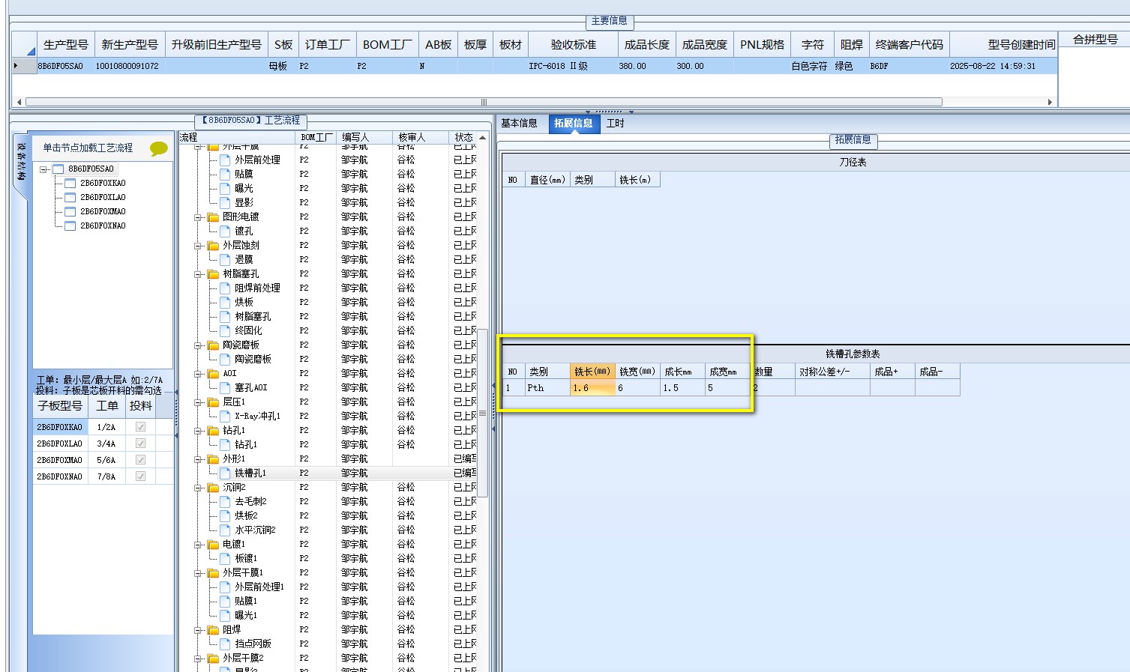Image resolution: width=1130 pixels, height=672 pixels.
Task: Collapse the 外层蚀刻 process group
Action: pos(199,246)
